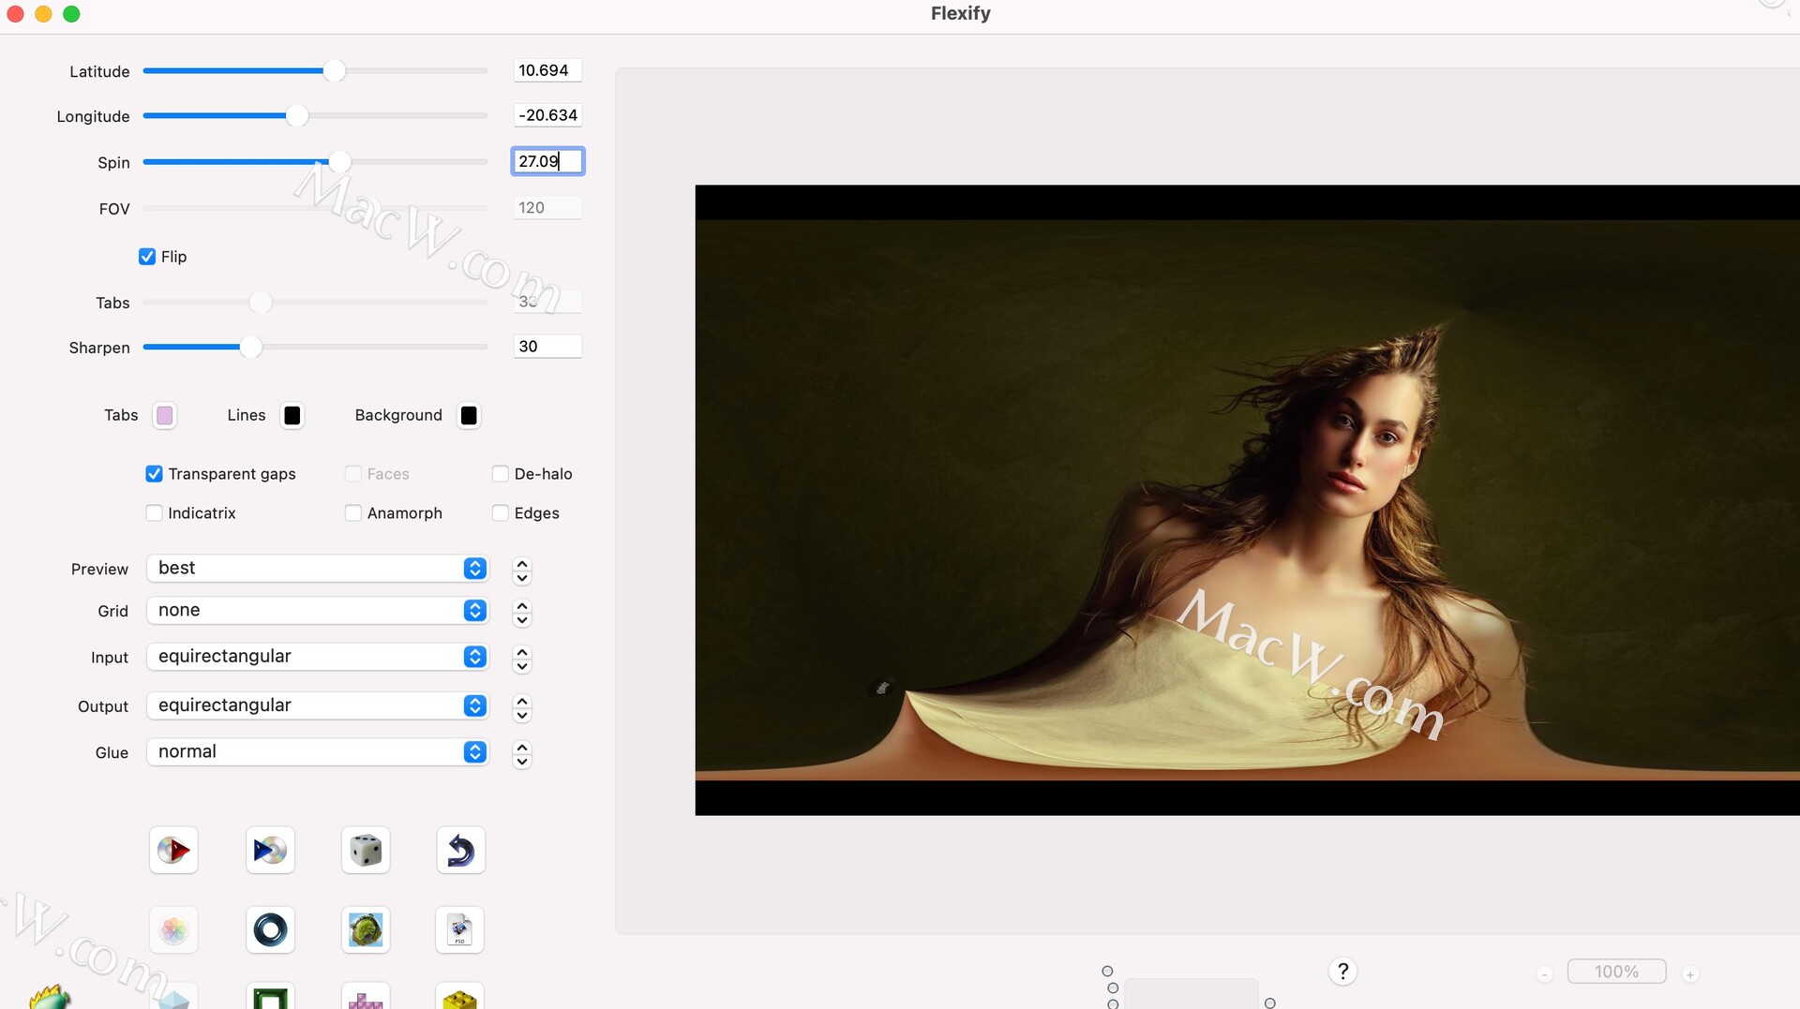Click the yellow minimize window button
This screenshot has height=1009, width=1800.
43,14
